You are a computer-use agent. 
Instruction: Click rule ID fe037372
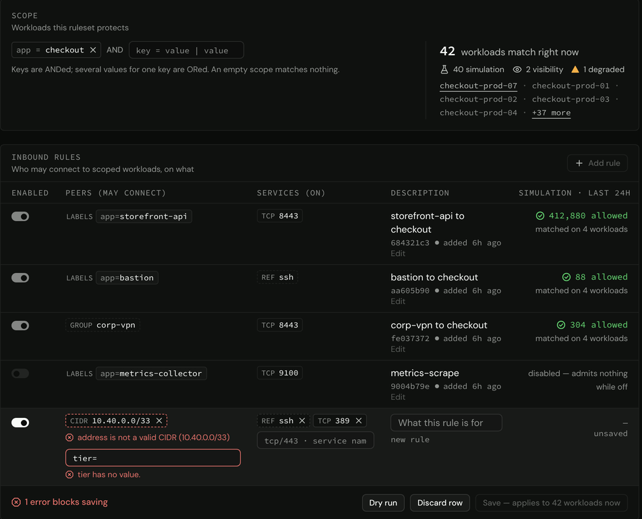coord(410,339)
